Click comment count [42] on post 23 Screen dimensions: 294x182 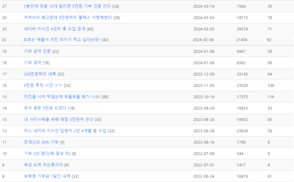pyautogui.click(x=105, y=40)
